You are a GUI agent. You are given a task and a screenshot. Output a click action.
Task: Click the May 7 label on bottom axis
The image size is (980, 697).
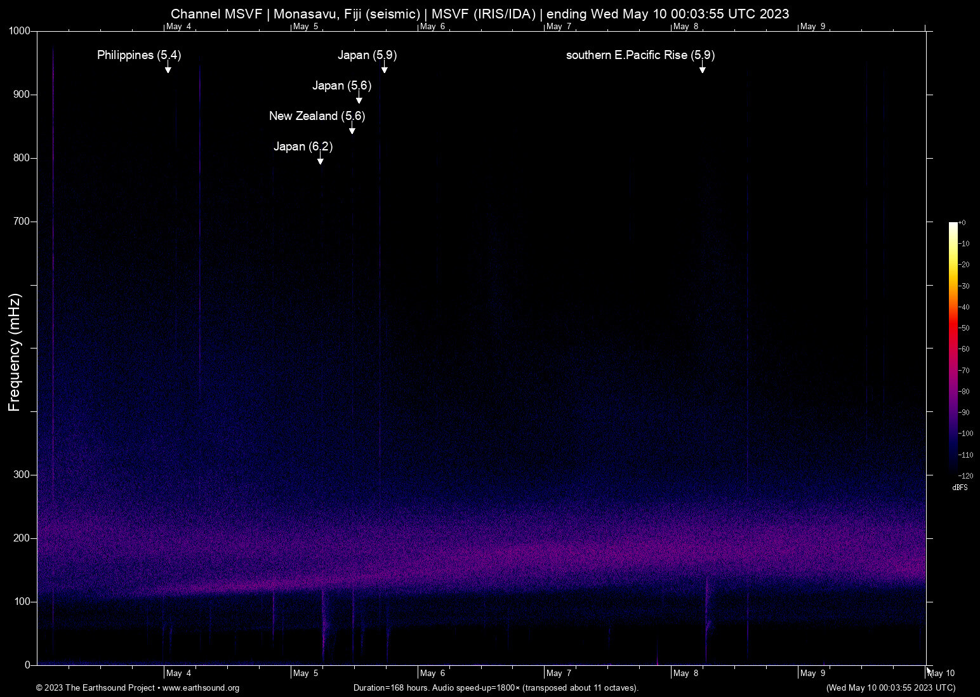559,674
